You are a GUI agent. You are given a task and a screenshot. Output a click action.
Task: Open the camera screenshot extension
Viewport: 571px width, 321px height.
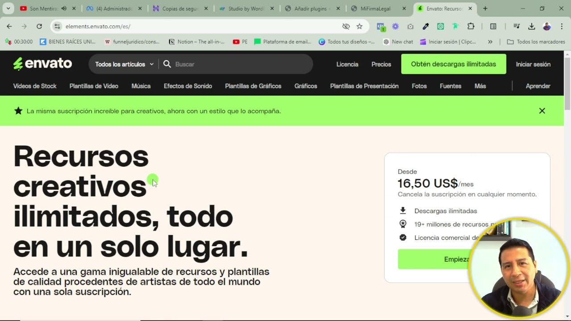tap(410, 26)
